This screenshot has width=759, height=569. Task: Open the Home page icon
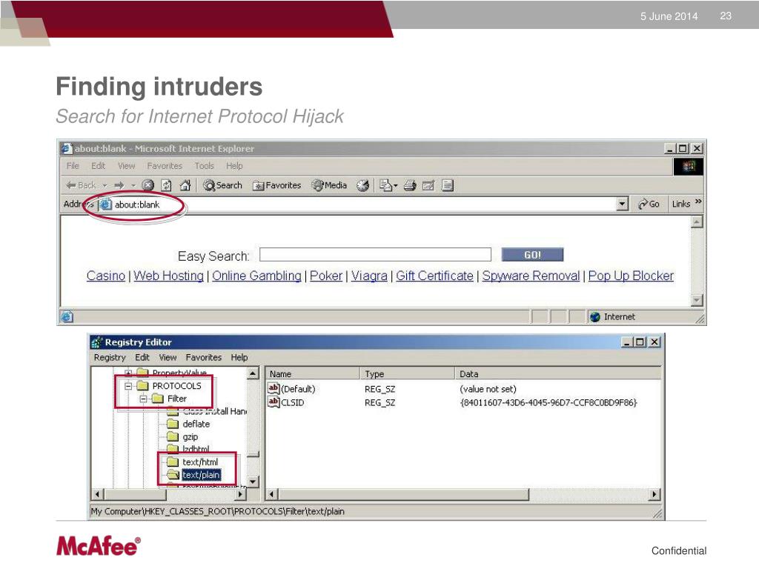[185, 185]
